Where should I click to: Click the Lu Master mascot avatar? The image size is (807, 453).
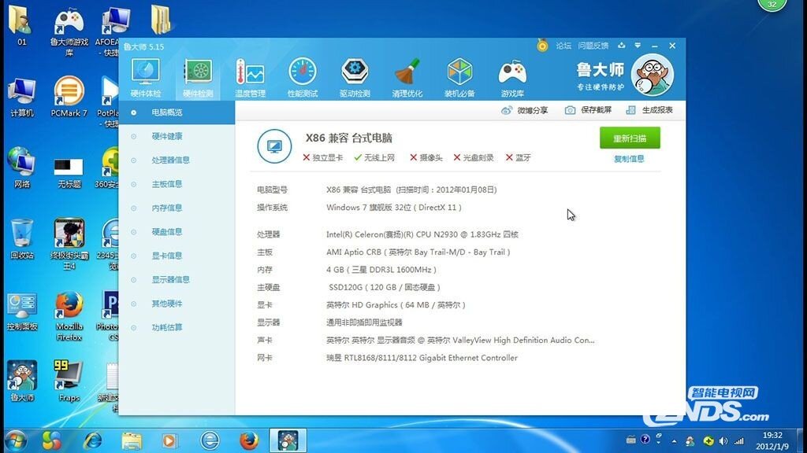pyautogui.click(x=652, y=75)
